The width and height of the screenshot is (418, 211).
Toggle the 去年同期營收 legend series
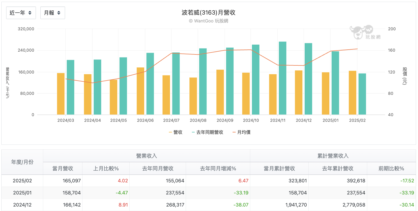[208, 132]
